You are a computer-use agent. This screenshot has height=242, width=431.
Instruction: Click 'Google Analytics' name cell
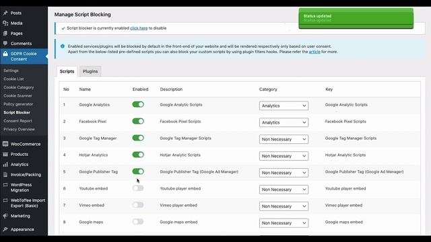click(x=94, y=105)
